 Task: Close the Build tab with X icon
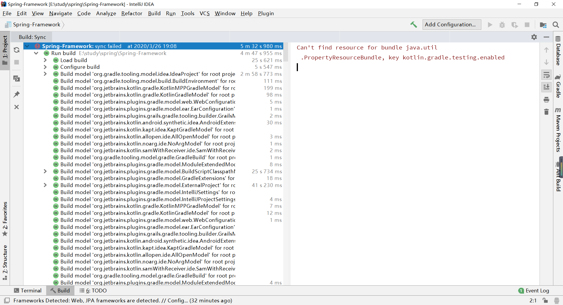click(x=17, y=107)
